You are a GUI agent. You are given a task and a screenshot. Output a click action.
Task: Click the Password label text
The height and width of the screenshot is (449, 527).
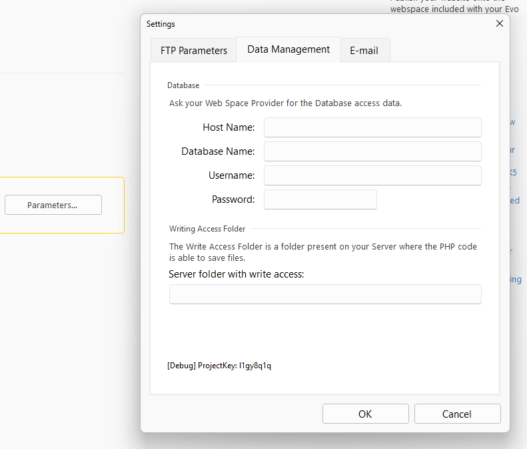coord(233,199)
